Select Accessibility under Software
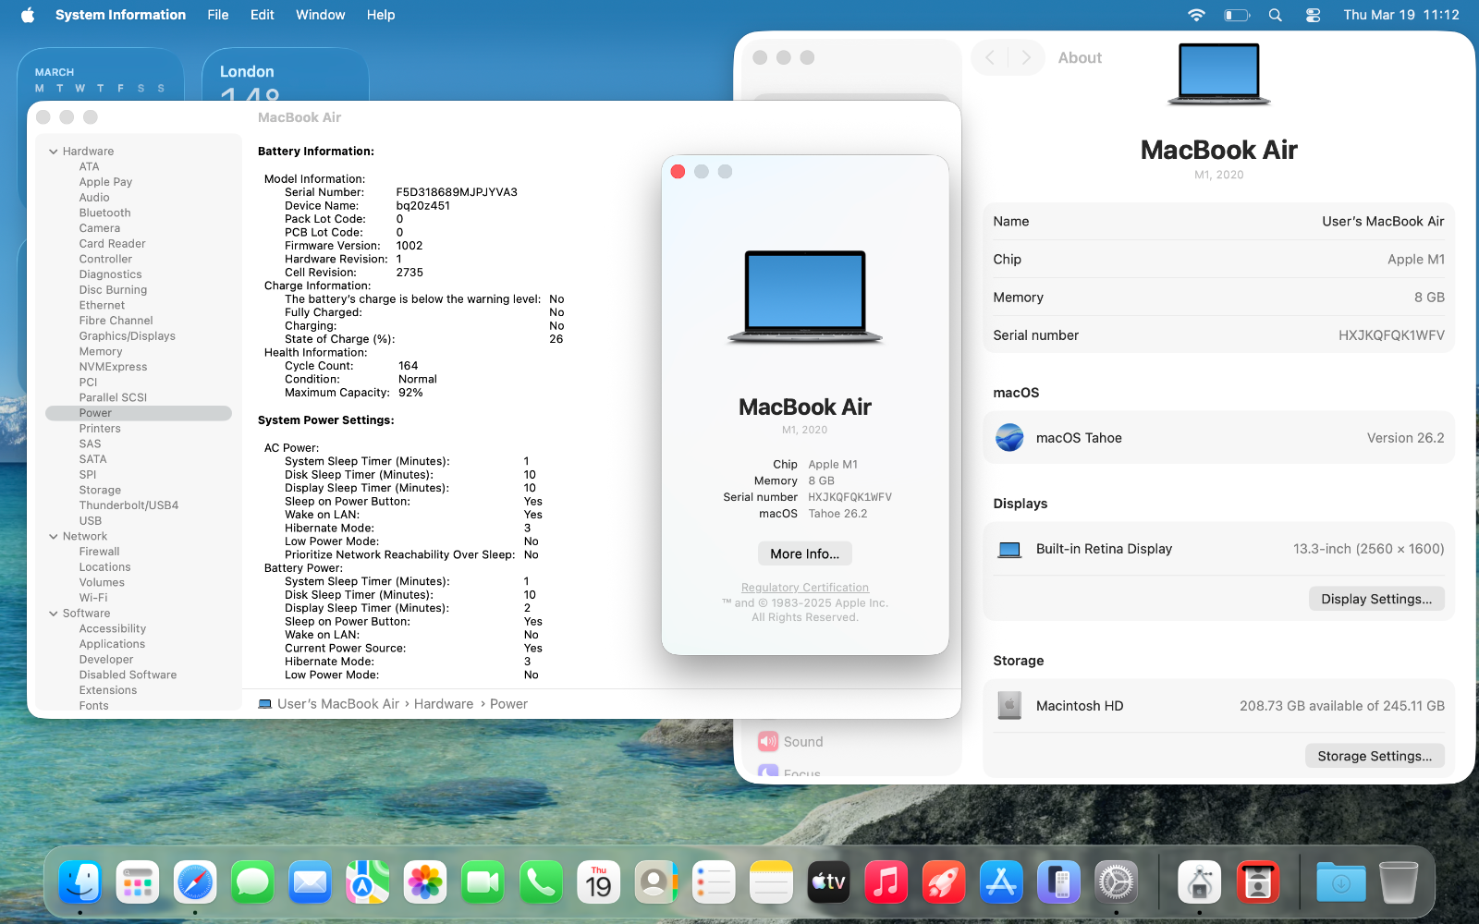 (x=113, y=629)
